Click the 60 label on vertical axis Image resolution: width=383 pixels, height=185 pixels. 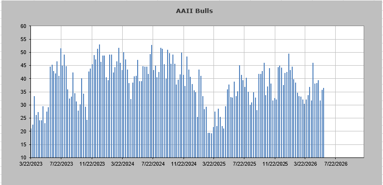point(24,26)
